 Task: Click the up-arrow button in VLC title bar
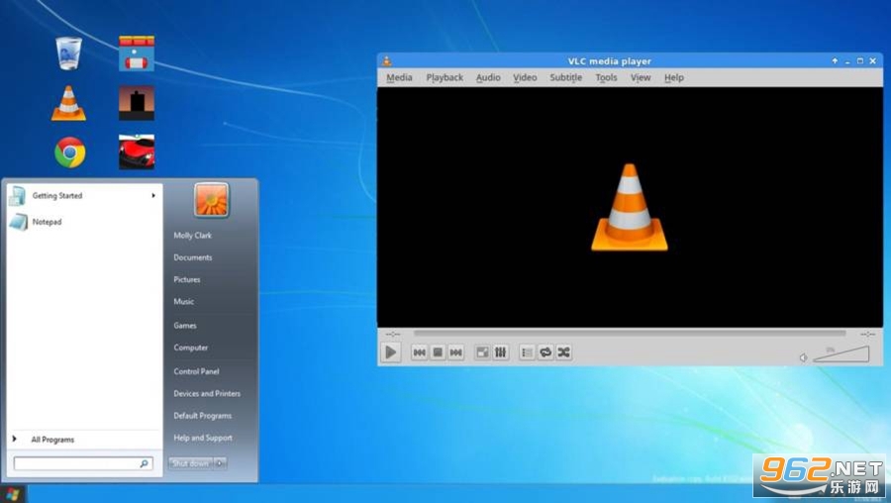[x=835, y=60]
